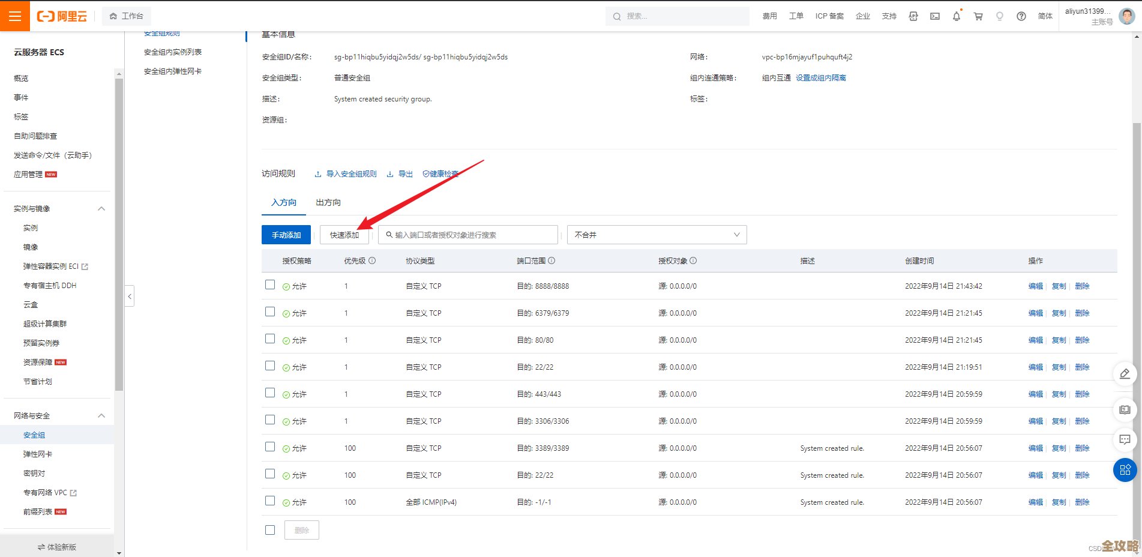Collapse the 网络与安全 sidebar section
Image resolution: width=1142 pixels, height=557 pixels.
(101, 416)
